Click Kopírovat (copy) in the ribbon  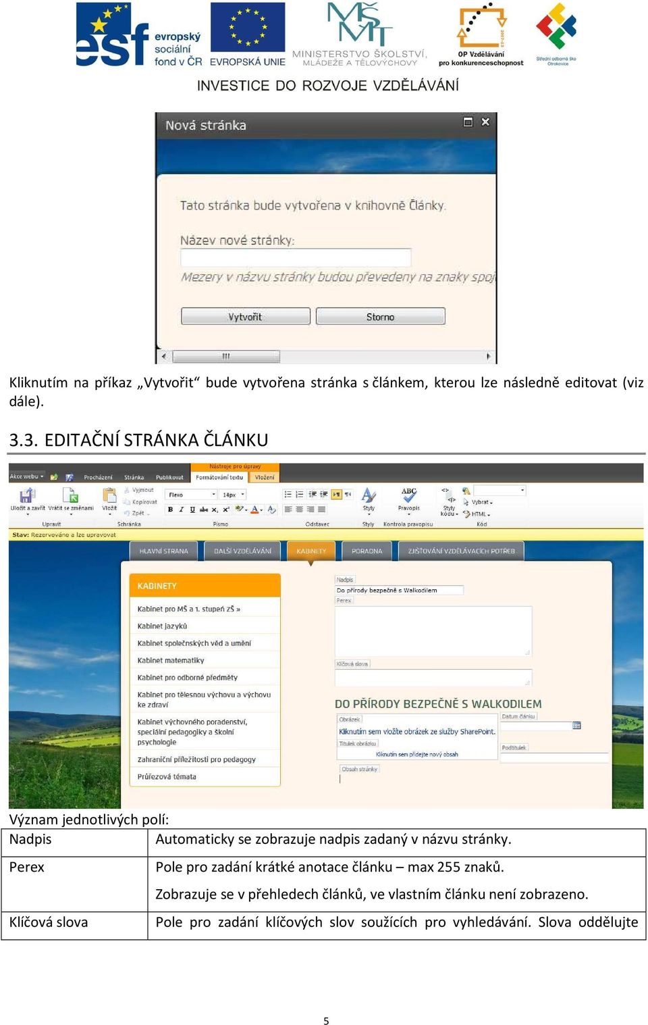click(140, 502)
